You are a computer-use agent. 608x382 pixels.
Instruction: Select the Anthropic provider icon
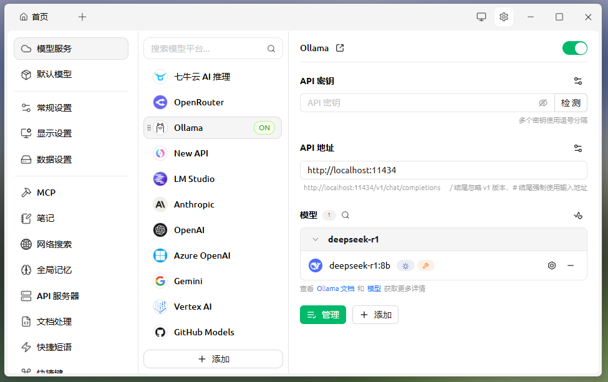tap(160, 204)
